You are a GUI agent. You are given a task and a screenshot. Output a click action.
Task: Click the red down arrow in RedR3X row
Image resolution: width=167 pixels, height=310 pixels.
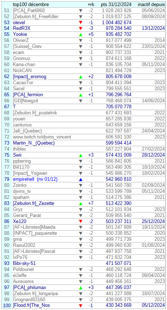pyautogui.click(x=80, y=29)
